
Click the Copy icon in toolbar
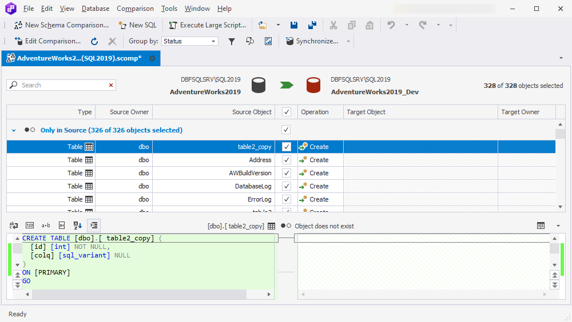(x=352, y=25)
